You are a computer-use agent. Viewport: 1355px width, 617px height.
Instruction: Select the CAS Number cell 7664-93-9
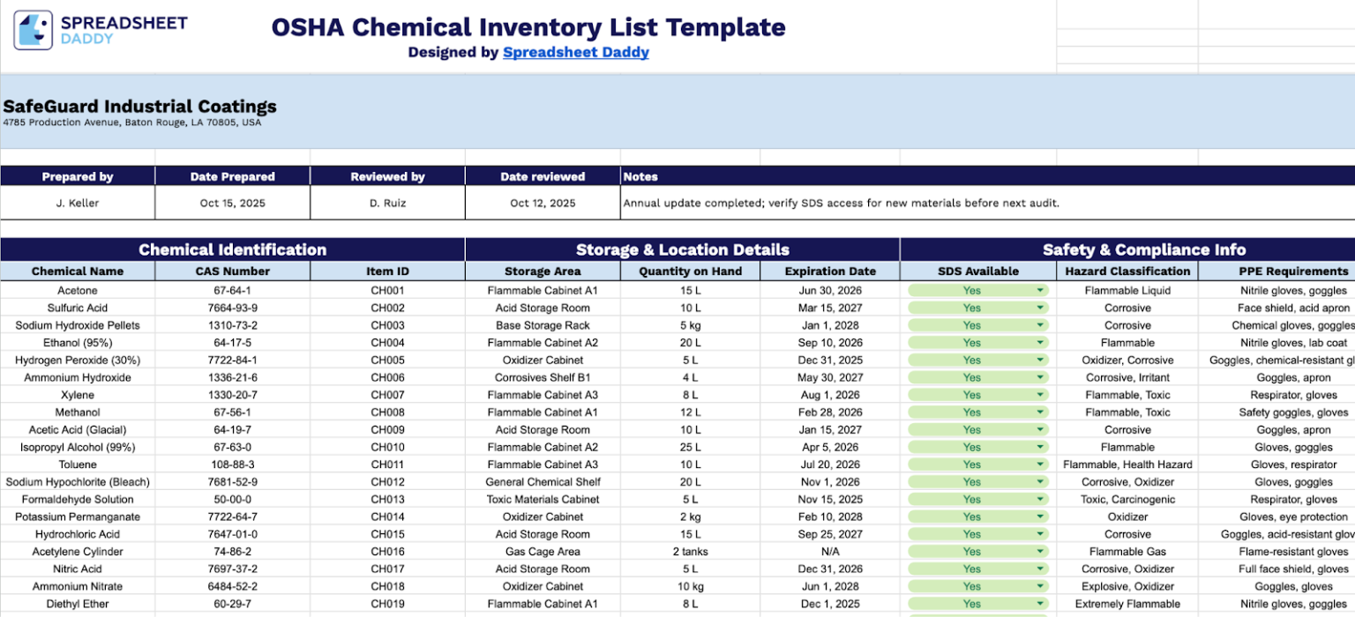tap(232, 308)
